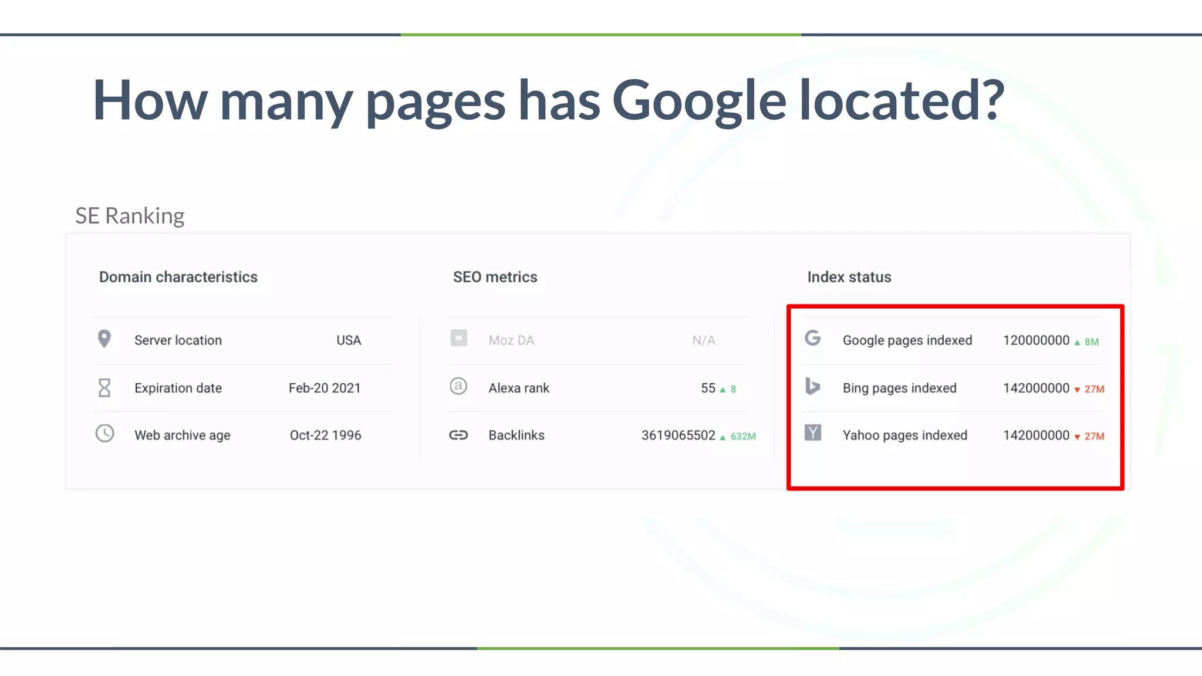The image size is (1202, 676).
Task: Click the Bing pages indexed label
Action: coord(900,388)
